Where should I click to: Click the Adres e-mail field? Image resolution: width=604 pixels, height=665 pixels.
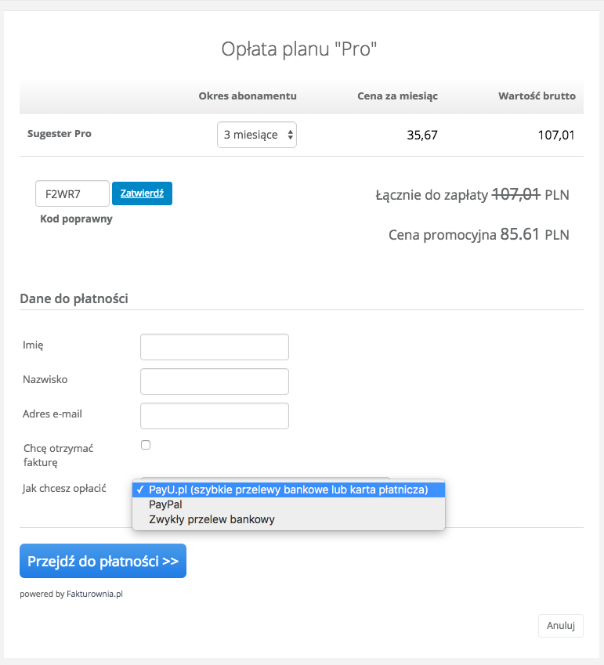[x=214, y=415]
